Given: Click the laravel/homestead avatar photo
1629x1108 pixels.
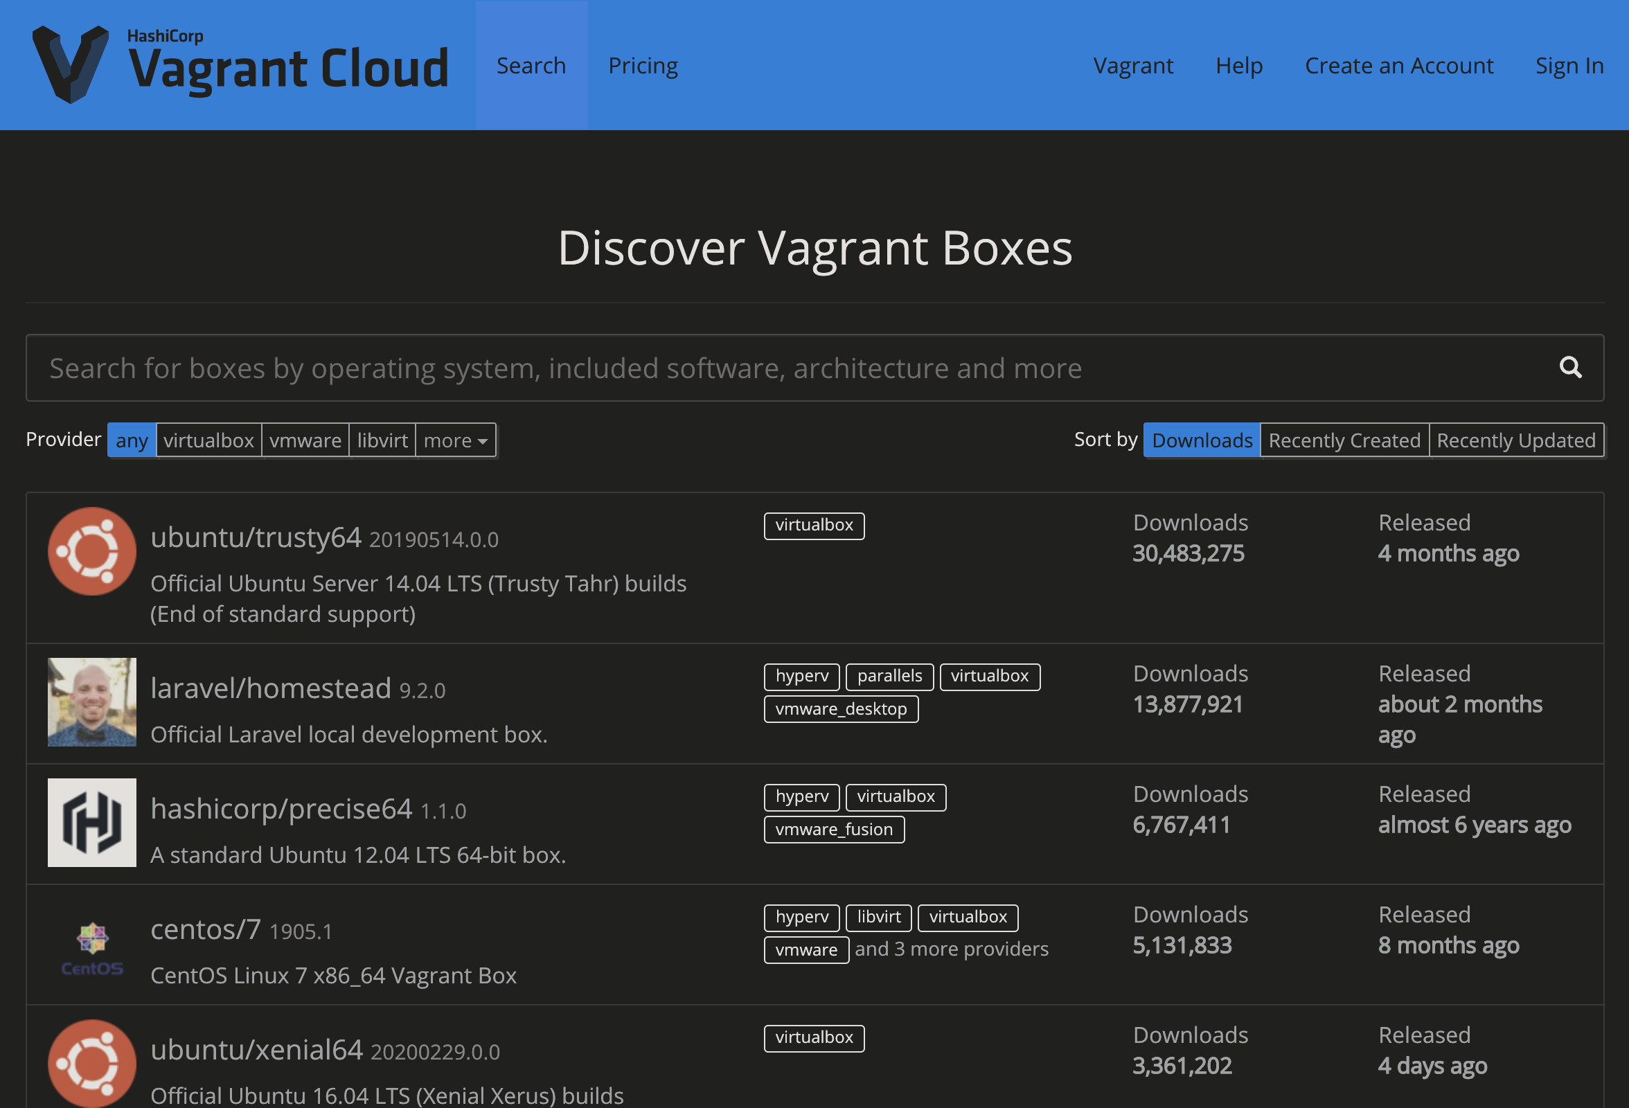Looking at the screenshot, I should click(x=92, y=702).
